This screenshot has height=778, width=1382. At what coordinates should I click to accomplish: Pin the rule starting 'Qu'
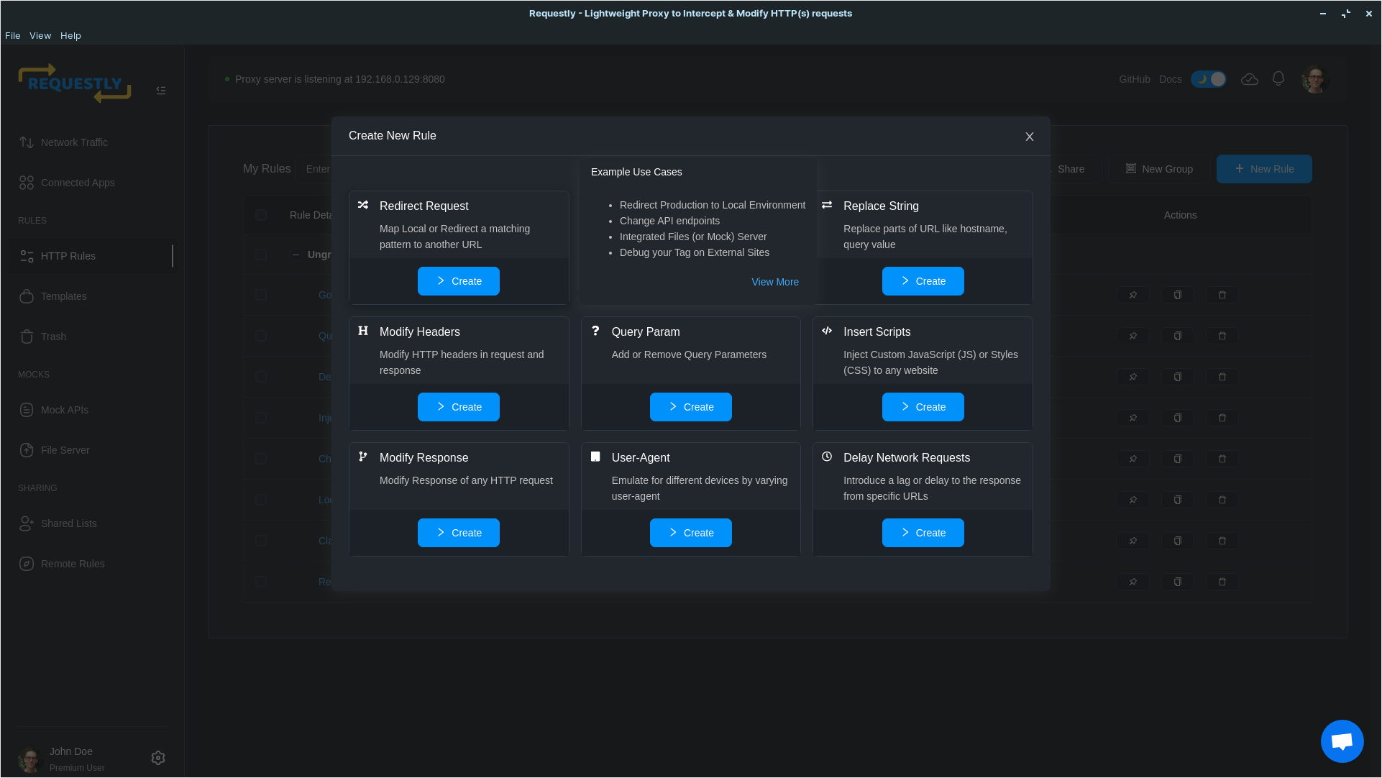point(1133,336)
